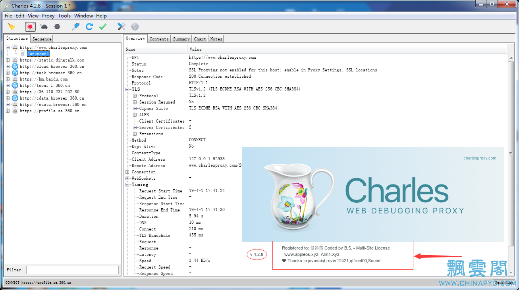Click the Speed value 3.44 KB/s

pyautogui.click(x=200, y=261)
